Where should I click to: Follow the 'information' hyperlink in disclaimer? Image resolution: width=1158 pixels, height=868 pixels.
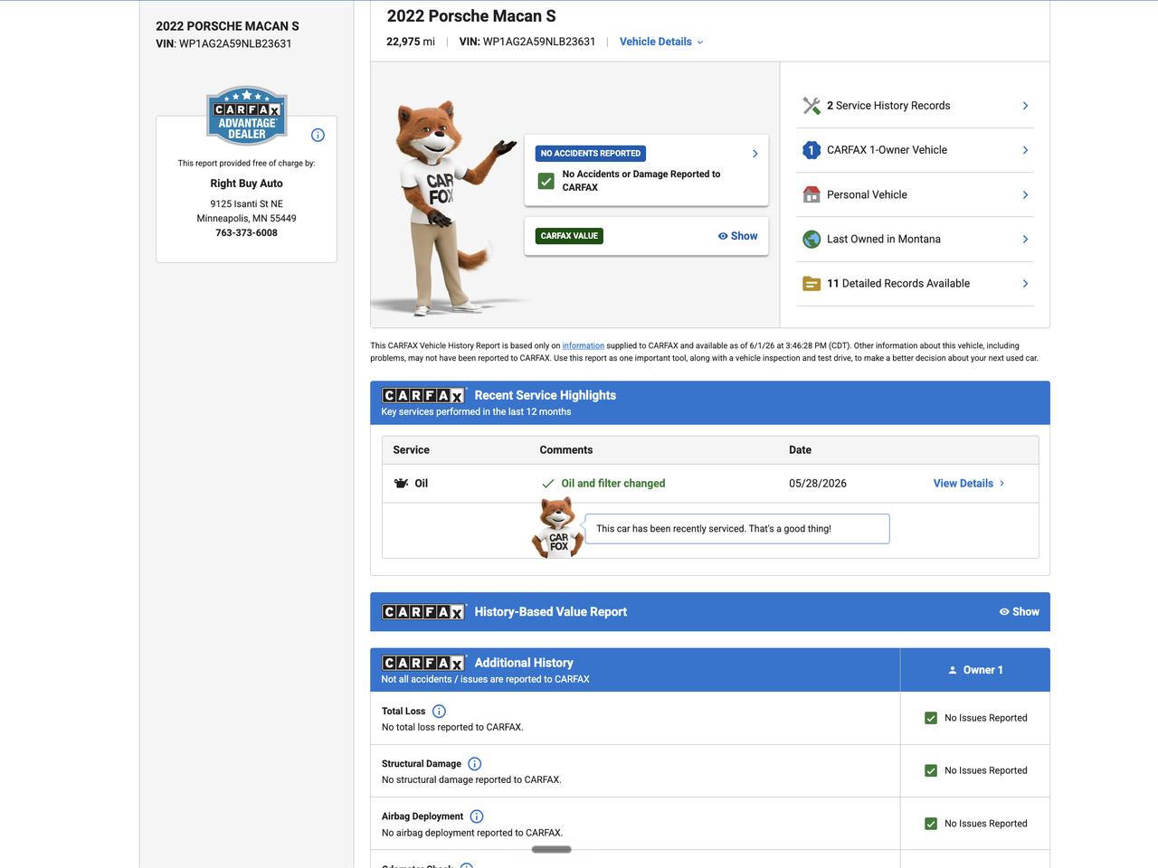pos(583,345)
